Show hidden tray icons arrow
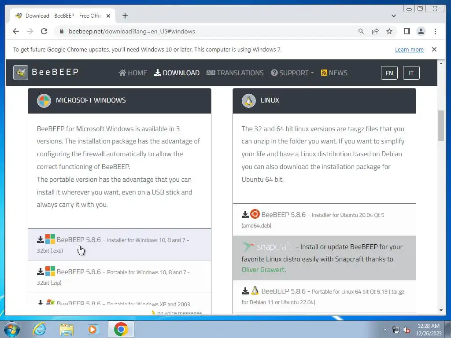The height and width of the screenshot is (338, 451). click(x=385, y=330)
